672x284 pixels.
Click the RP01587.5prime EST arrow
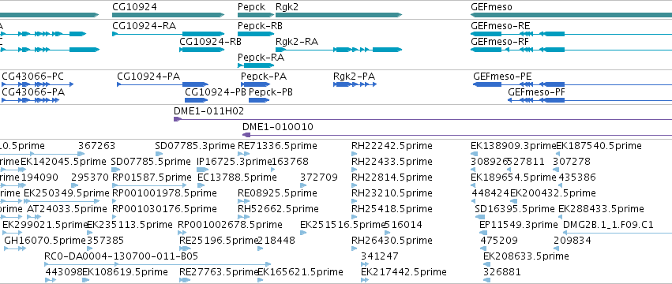coord(149,185)
